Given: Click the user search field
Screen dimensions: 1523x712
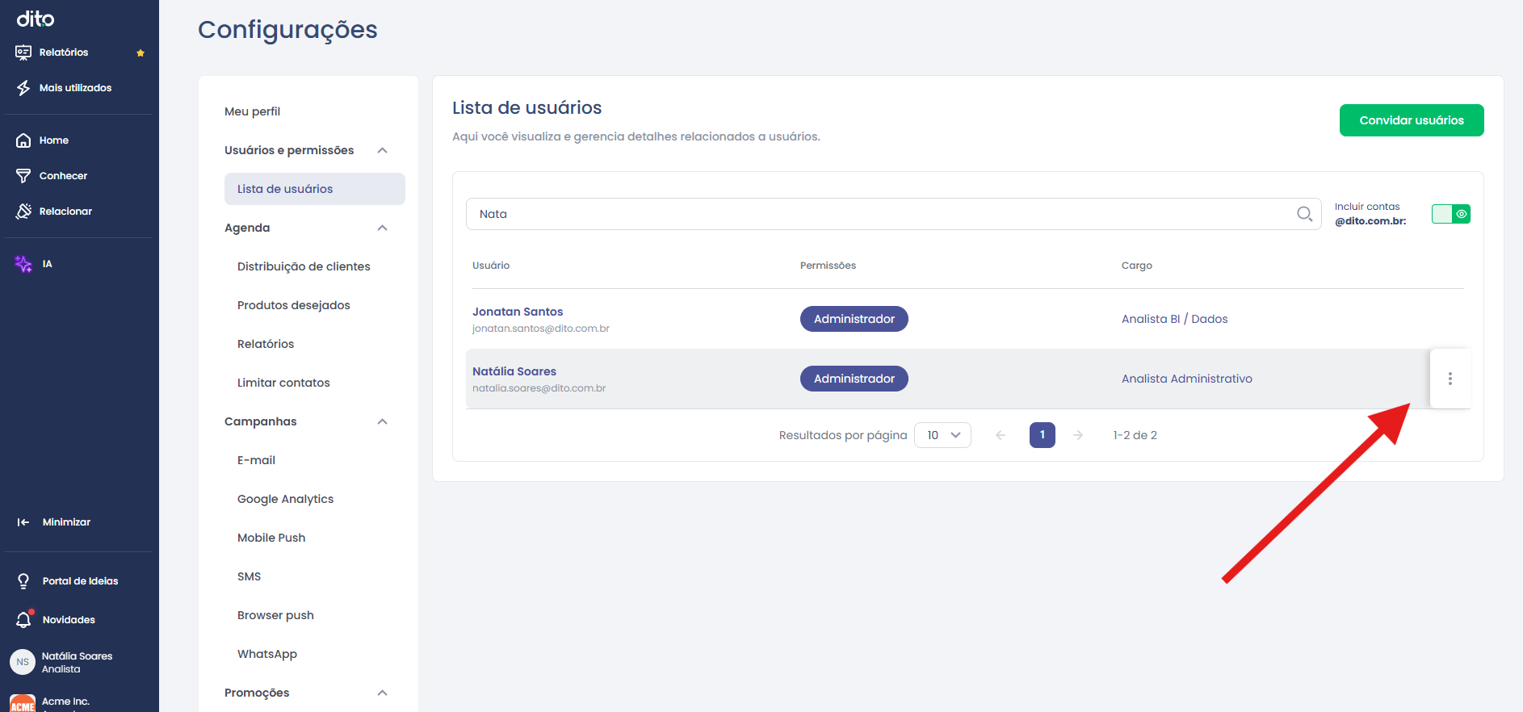Looking at the screenshot, I should coord(893,214).
